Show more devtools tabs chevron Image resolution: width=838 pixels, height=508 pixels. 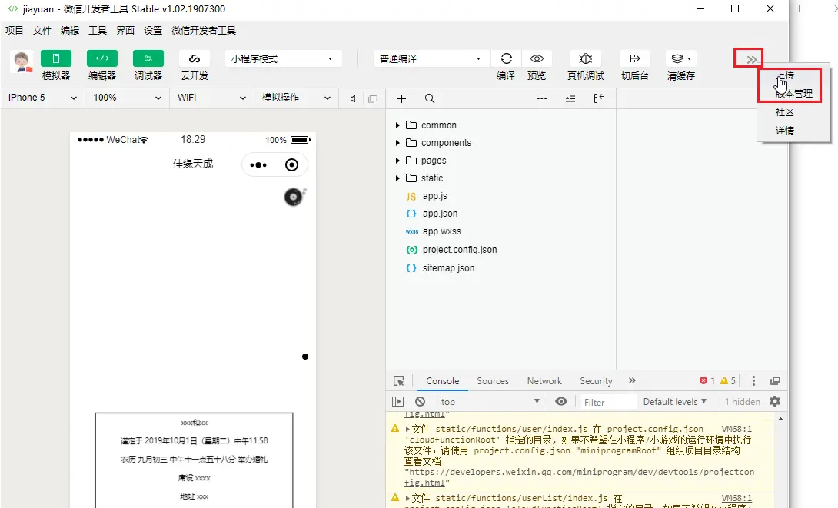(632, 380)
